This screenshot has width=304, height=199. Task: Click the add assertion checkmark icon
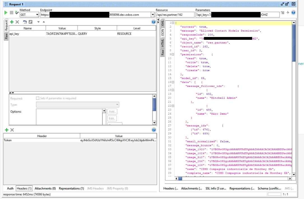17,13
